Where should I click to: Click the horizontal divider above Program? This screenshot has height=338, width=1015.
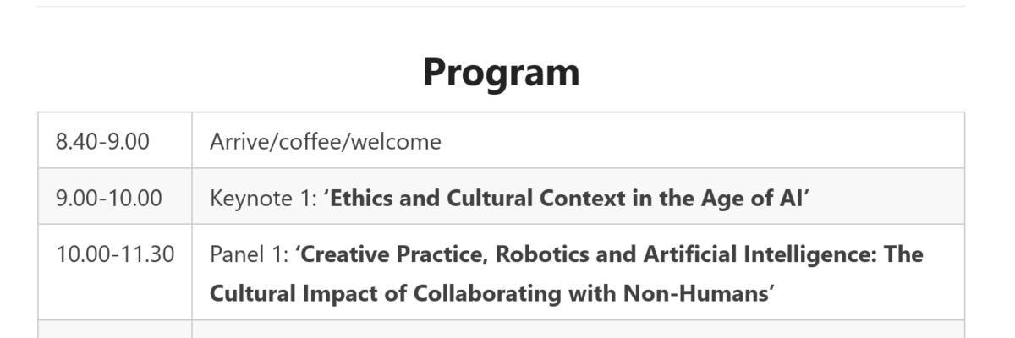tap(501, 6)
